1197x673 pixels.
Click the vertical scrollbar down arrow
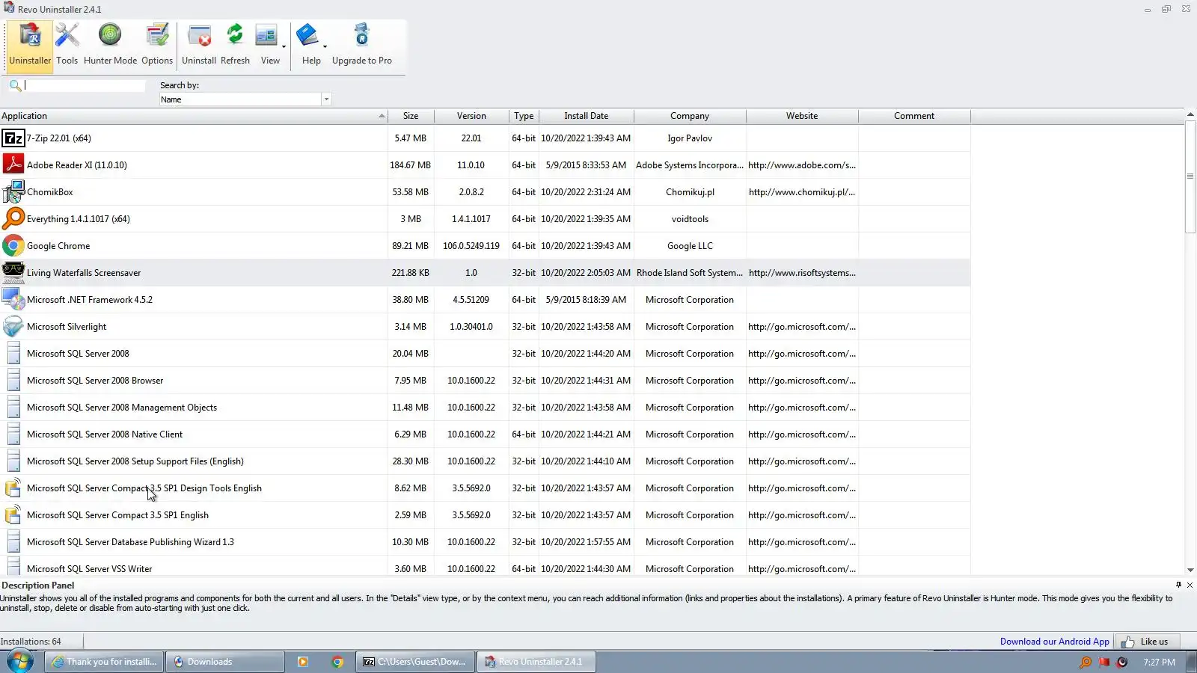click(x=1190, y=570)
